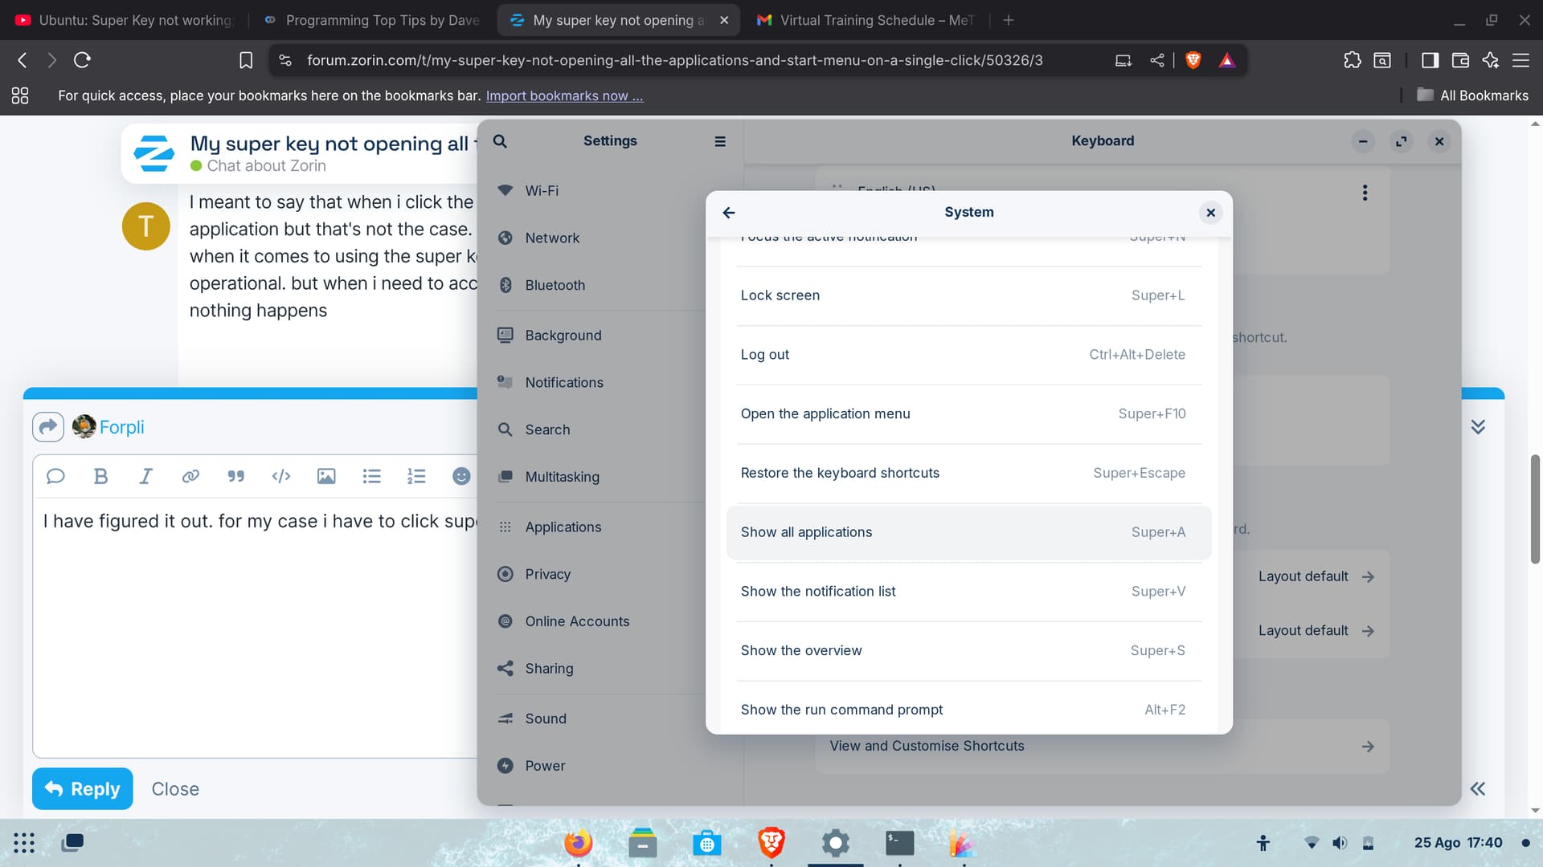1543x867 pixels.
Task: Open the Brave Shields icon in address bar
Action: coord(1193,60)
